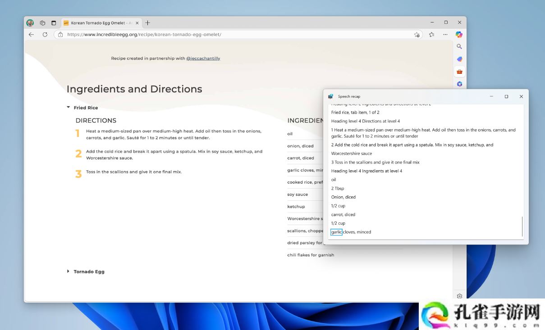Click 'oil' line in Speech recap
Screen dimensions: 545x330
pyautogui.click(x=334, y=180)
